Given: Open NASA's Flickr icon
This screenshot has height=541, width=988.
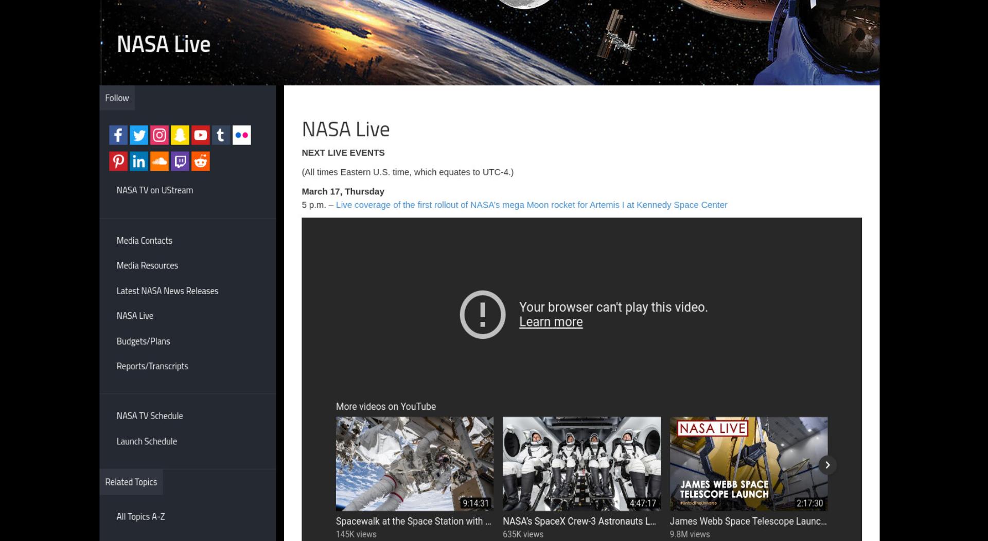Looking at the screenshot, I should pyautogui.click(x=241, y=135).
